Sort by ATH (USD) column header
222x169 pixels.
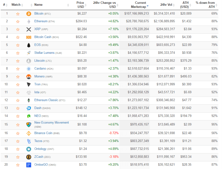(185, 5)
